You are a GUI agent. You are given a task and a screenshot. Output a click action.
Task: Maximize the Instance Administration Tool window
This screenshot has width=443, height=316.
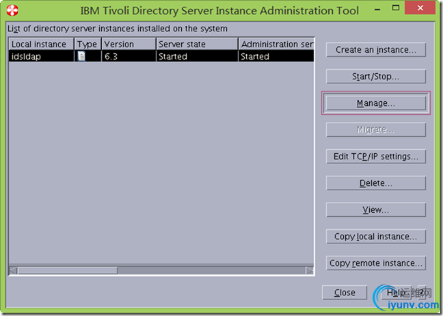[x=396, y=8]
